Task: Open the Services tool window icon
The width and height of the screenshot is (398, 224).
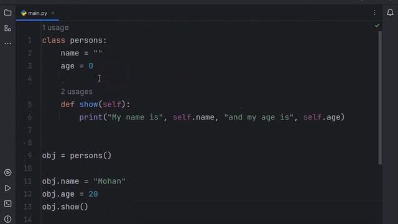Action: point(7,173)
